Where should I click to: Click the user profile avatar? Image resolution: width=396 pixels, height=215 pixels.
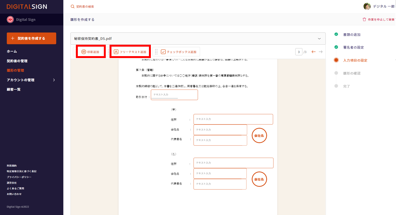tap(367, 6)
